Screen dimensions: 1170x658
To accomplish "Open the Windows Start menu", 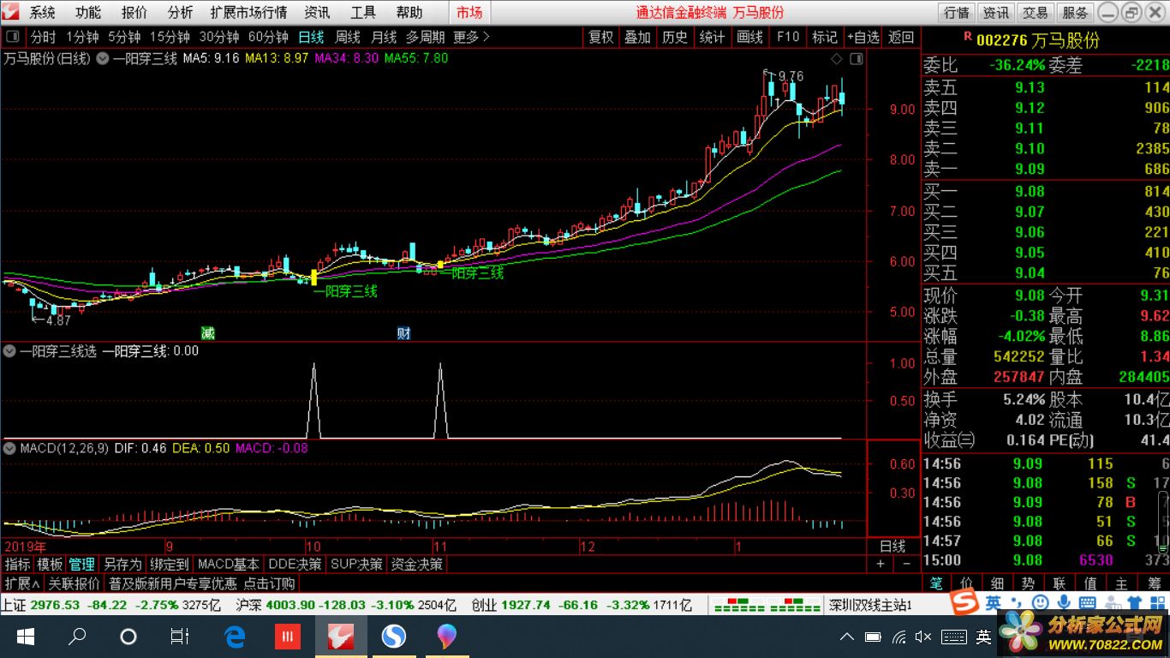I will 26,637.
